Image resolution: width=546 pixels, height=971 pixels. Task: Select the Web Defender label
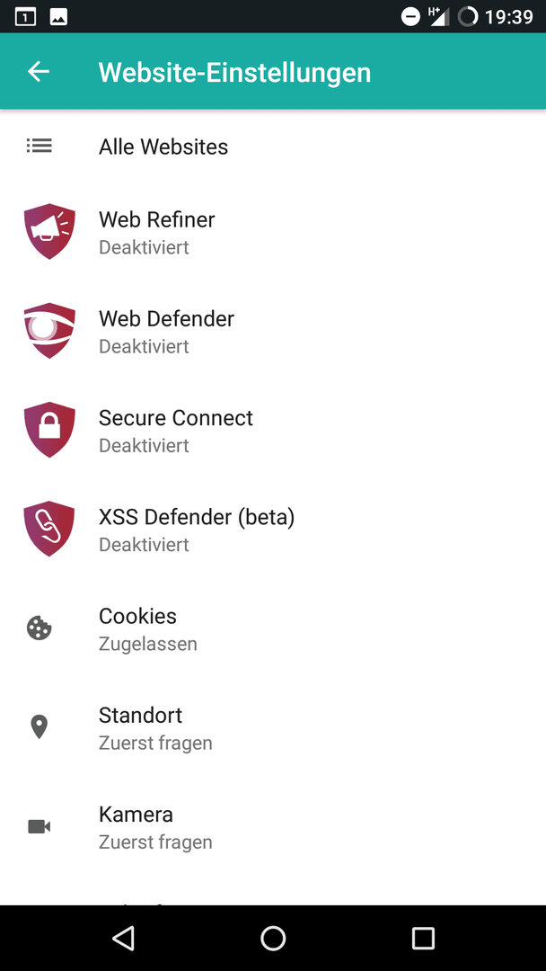166,319
